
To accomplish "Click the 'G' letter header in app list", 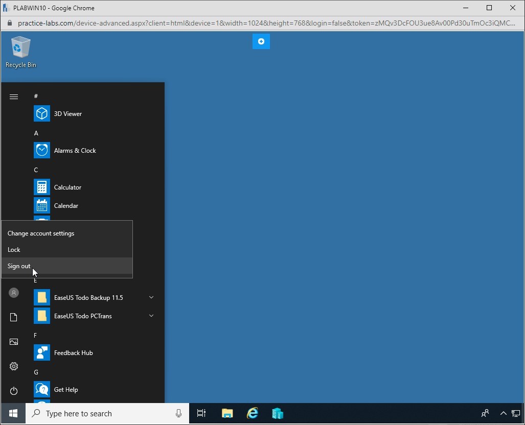I will (36, 372).
